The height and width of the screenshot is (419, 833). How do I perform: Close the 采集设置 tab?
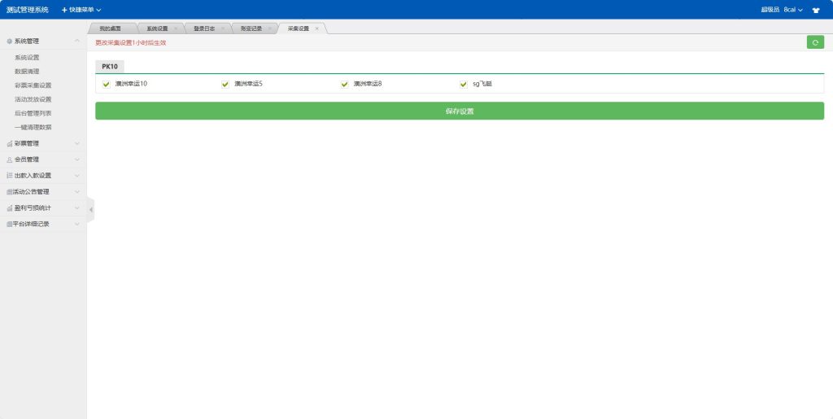317,28
